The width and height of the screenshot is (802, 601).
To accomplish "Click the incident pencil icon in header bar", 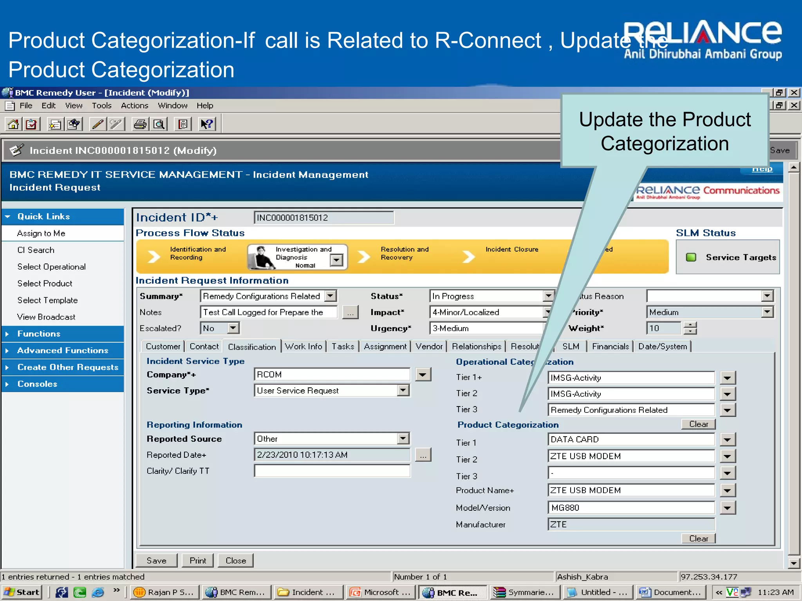I will (17, 150).
